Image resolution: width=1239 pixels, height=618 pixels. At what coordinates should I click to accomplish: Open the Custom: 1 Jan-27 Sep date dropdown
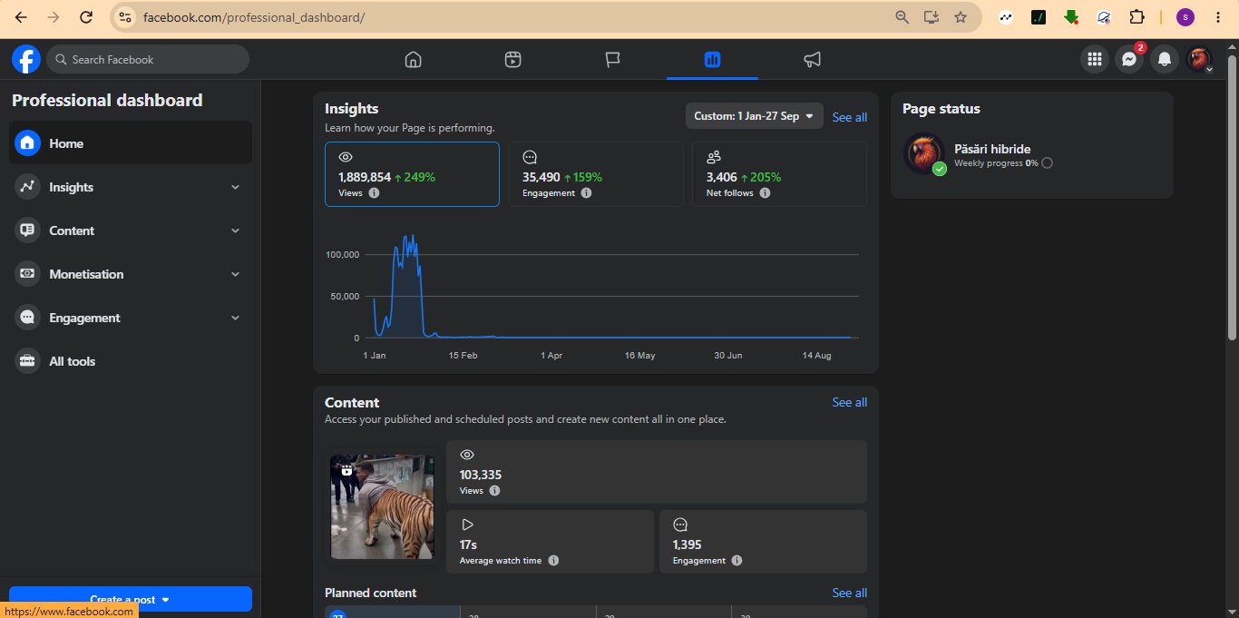coord(755,116)
